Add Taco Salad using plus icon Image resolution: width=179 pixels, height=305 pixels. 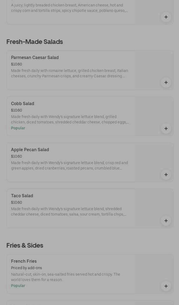(166, 221)
